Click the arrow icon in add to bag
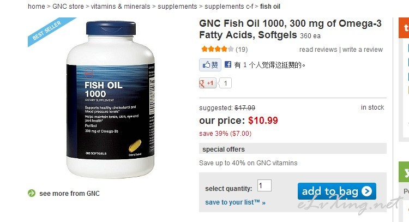 pos(366,191)
